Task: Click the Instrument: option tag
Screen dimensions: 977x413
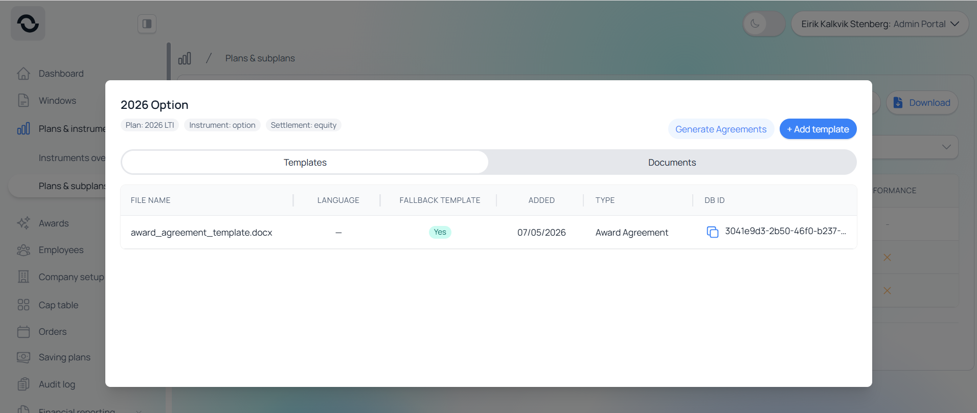Action: [x=222, y=125]
